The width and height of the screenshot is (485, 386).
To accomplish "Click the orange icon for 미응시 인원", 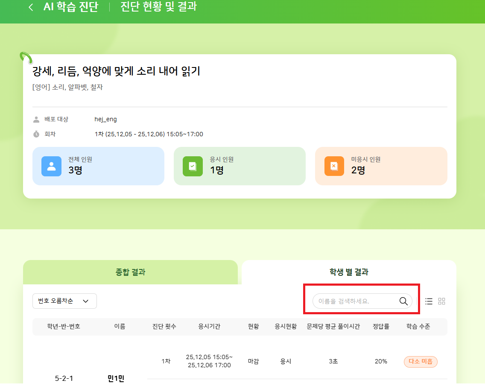I will coord(334,166).
